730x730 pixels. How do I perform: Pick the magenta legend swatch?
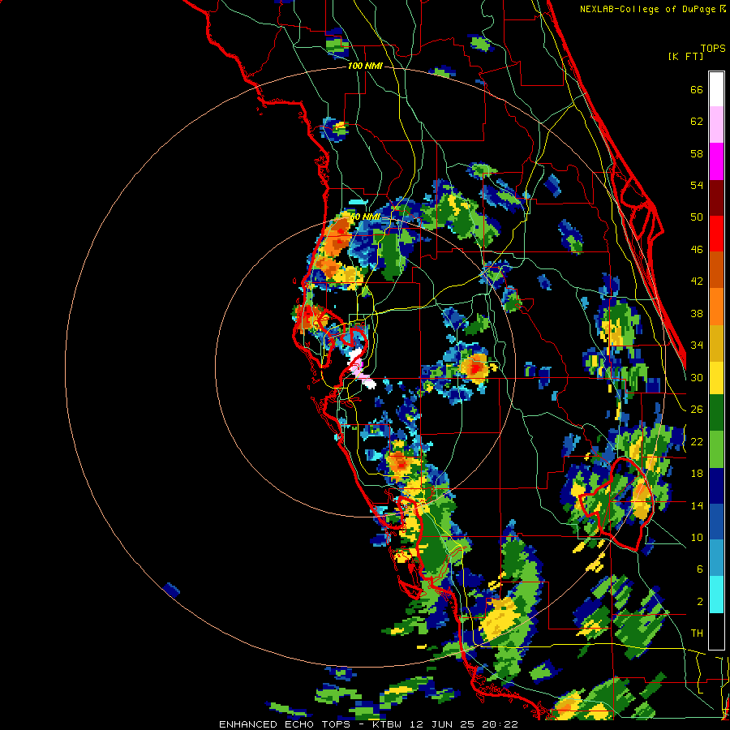tap(716, 161)
